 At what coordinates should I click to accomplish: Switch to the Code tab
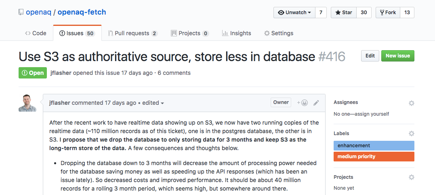coord(36,33)
